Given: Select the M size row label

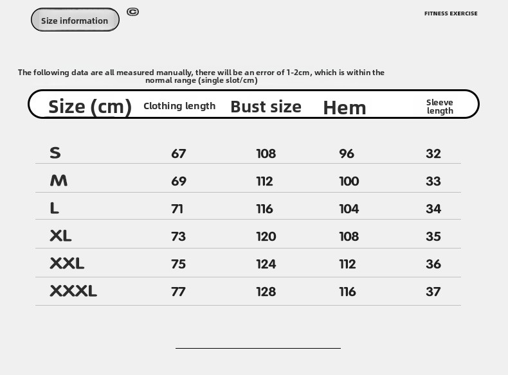Looking at the screenshot, I should tap(59, 180).
